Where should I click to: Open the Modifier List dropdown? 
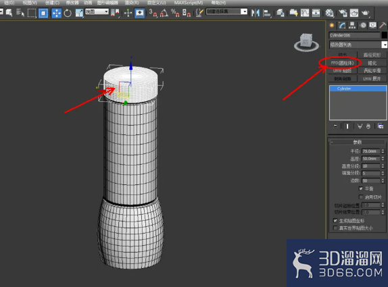358,45
